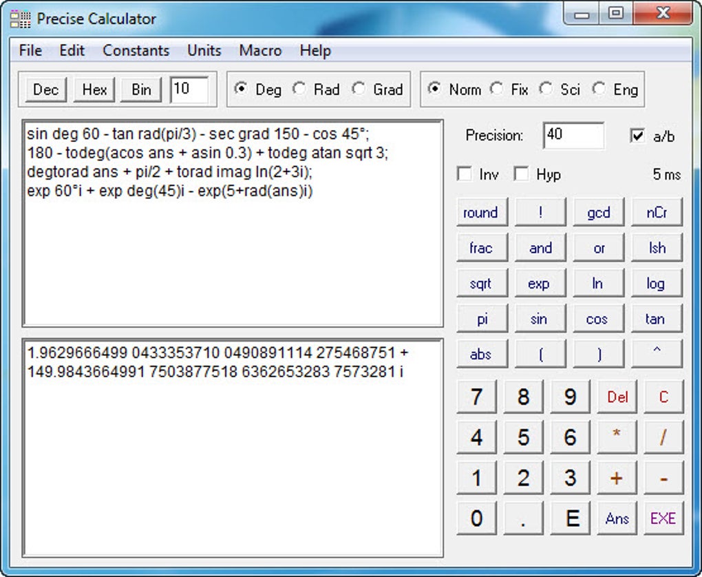
Task: Click the exp function button
Action: point(540,283)
